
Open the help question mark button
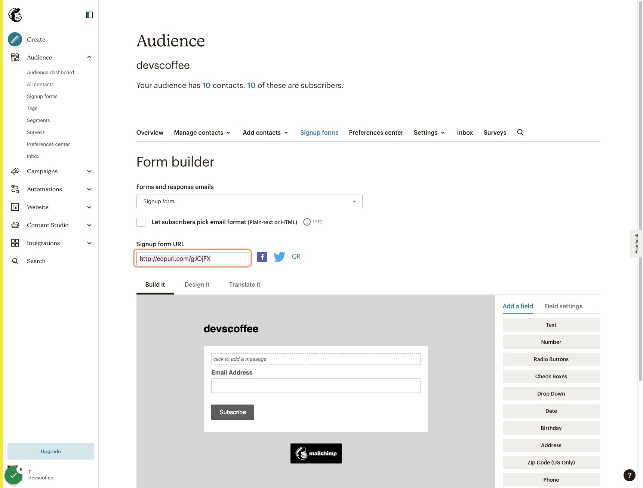point(630,475)
